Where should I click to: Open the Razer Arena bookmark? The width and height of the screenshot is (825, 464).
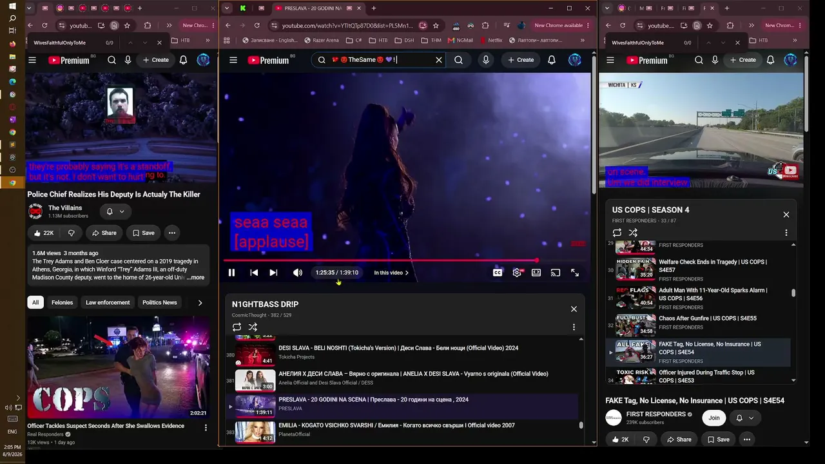point(320,40)
